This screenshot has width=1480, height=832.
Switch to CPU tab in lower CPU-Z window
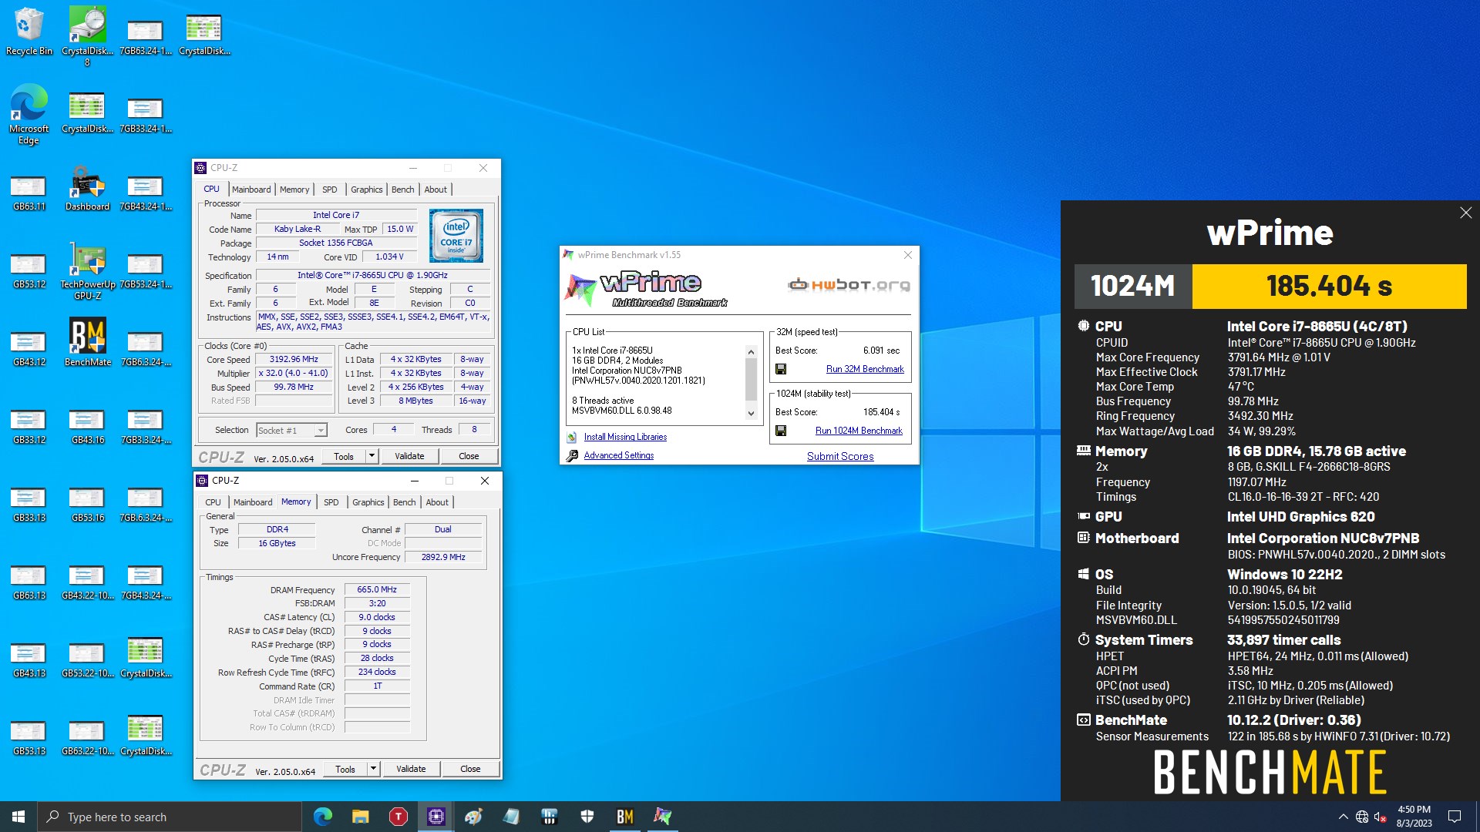click(x=213, y=502)
